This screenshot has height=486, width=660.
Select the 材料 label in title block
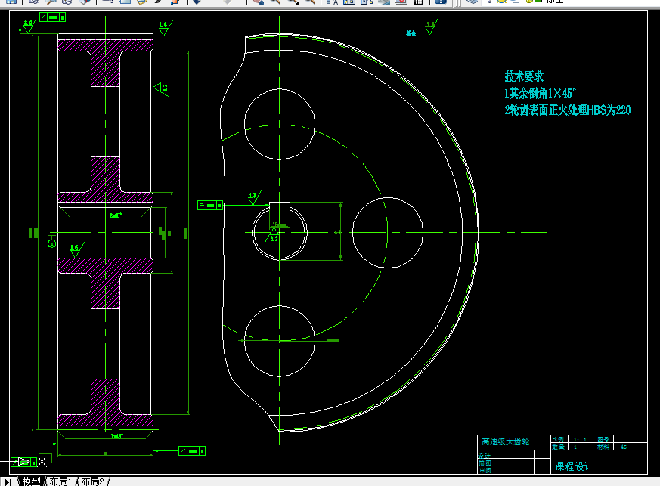pyautogui.click(x=603, y=447)
